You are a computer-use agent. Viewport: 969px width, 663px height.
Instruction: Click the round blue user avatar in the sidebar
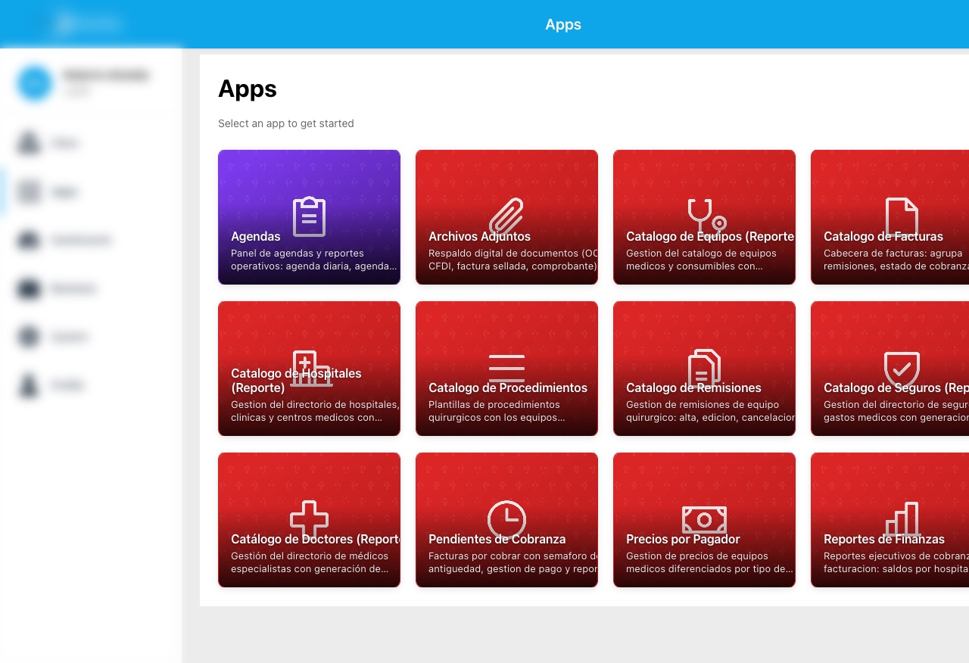[35, 82]
